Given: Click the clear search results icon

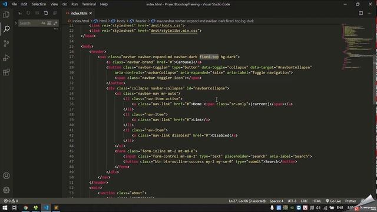Looking at the screenshot, I should (x=37, y=13).
